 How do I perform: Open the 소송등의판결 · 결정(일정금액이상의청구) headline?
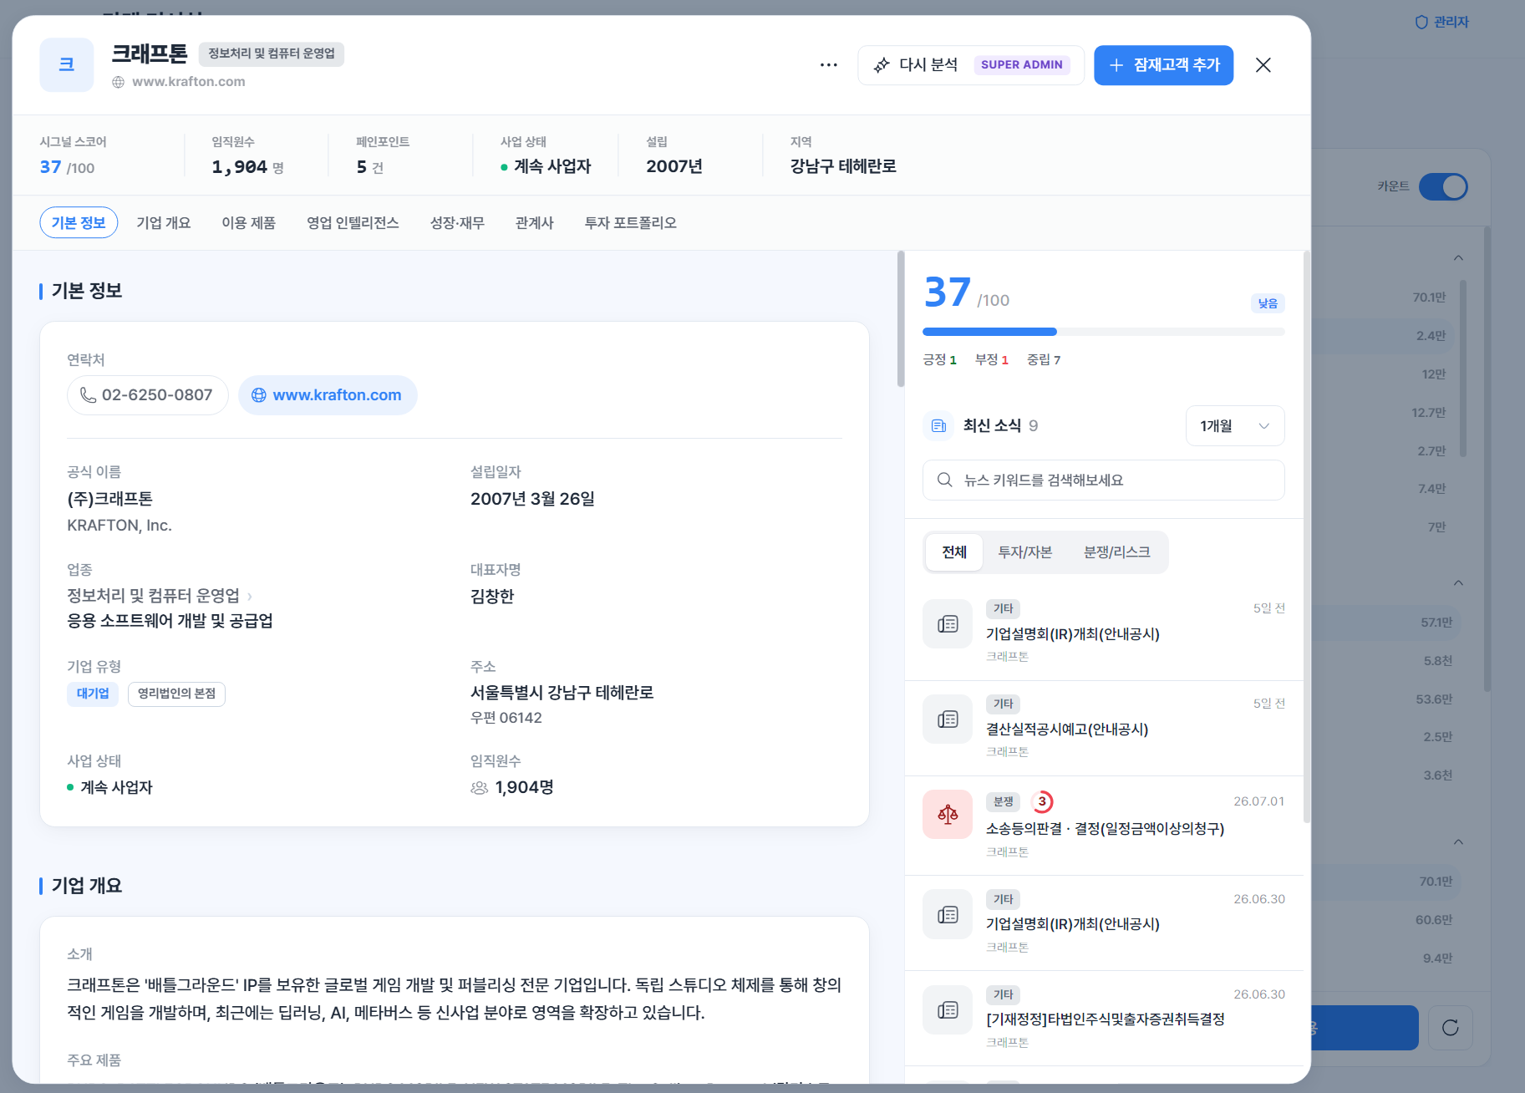1106,829
